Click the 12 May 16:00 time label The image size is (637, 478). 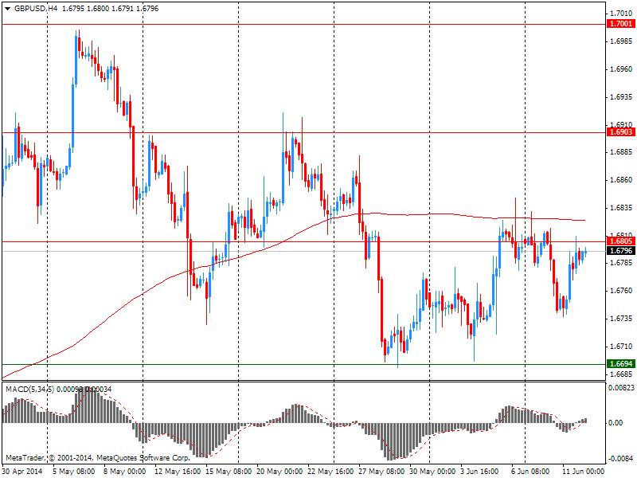point(178,472)
